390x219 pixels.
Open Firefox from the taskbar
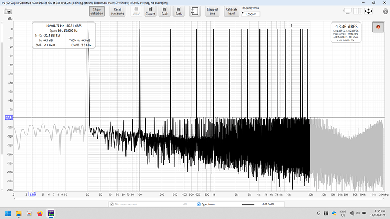pos(40,213)
